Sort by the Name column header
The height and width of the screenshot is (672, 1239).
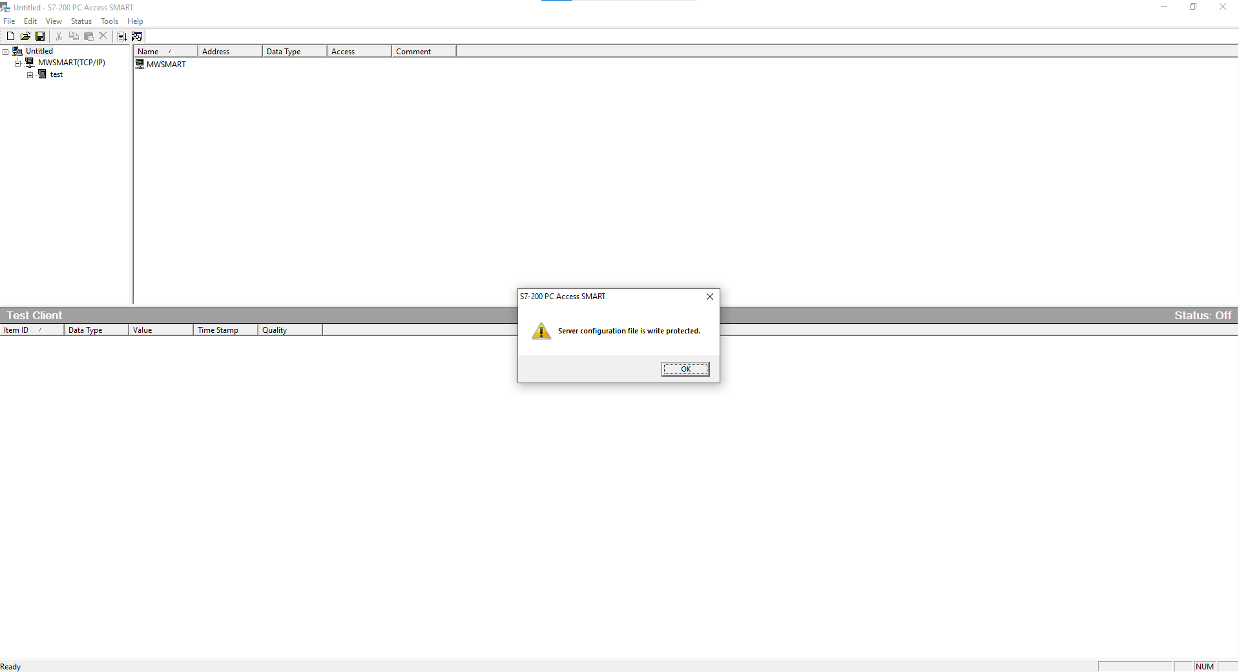(165, 52)
